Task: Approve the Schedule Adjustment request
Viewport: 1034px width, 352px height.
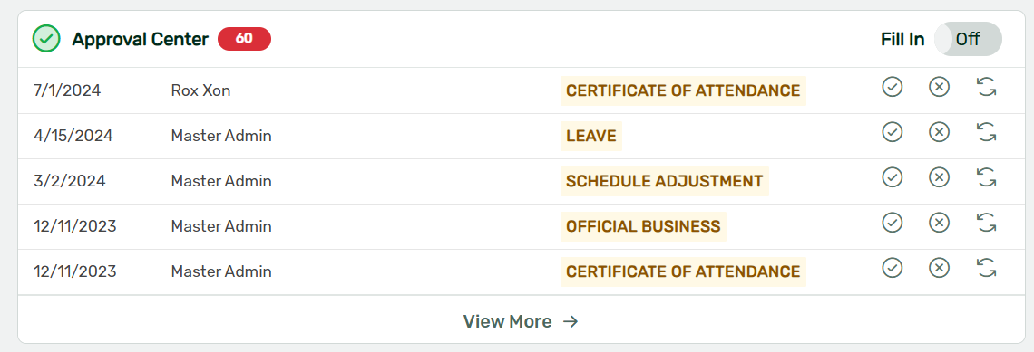Action: [892, 177]
